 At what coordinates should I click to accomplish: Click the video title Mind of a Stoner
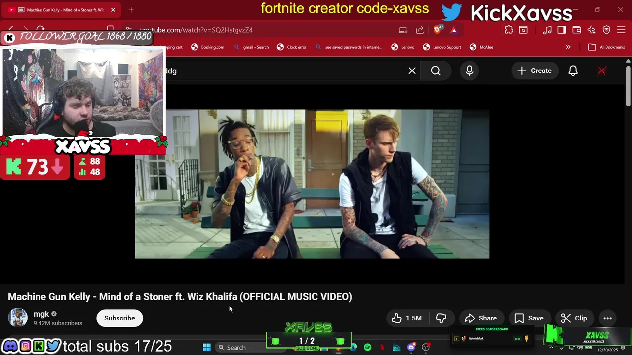(x=180, y=297)
